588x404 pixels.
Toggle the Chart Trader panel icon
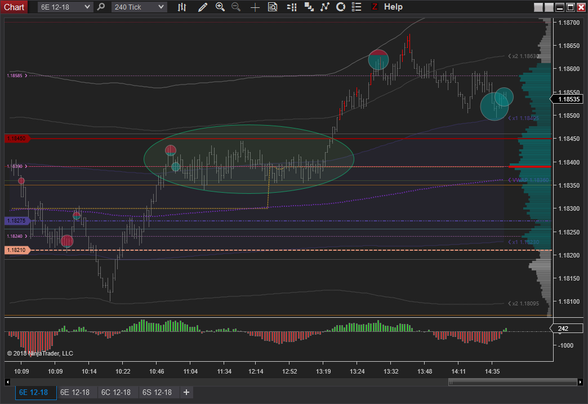click(x=292, y=7)
